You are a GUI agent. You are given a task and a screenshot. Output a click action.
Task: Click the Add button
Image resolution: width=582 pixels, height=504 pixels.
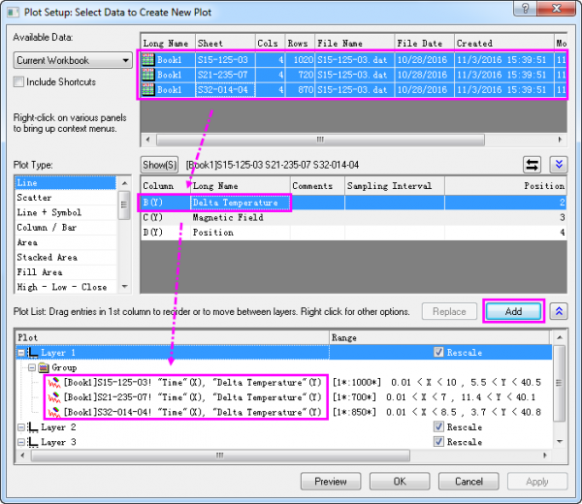[x=513, y=311]
